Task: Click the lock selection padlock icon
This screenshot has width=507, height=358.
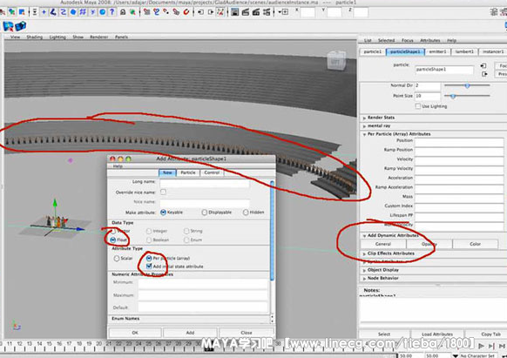Action: tap(123, 12)
